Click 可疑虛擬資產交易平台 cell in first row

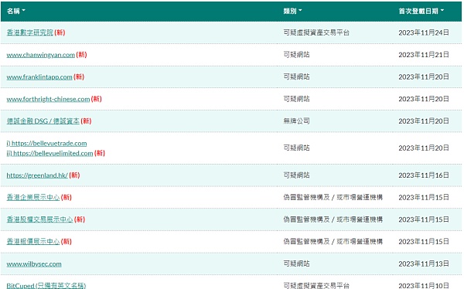(316, 32)
